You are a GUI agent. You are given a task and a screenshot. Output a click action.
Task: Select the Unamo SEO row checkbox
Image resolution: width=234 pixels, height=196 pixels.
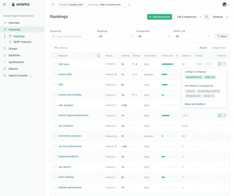pos(55,74)
